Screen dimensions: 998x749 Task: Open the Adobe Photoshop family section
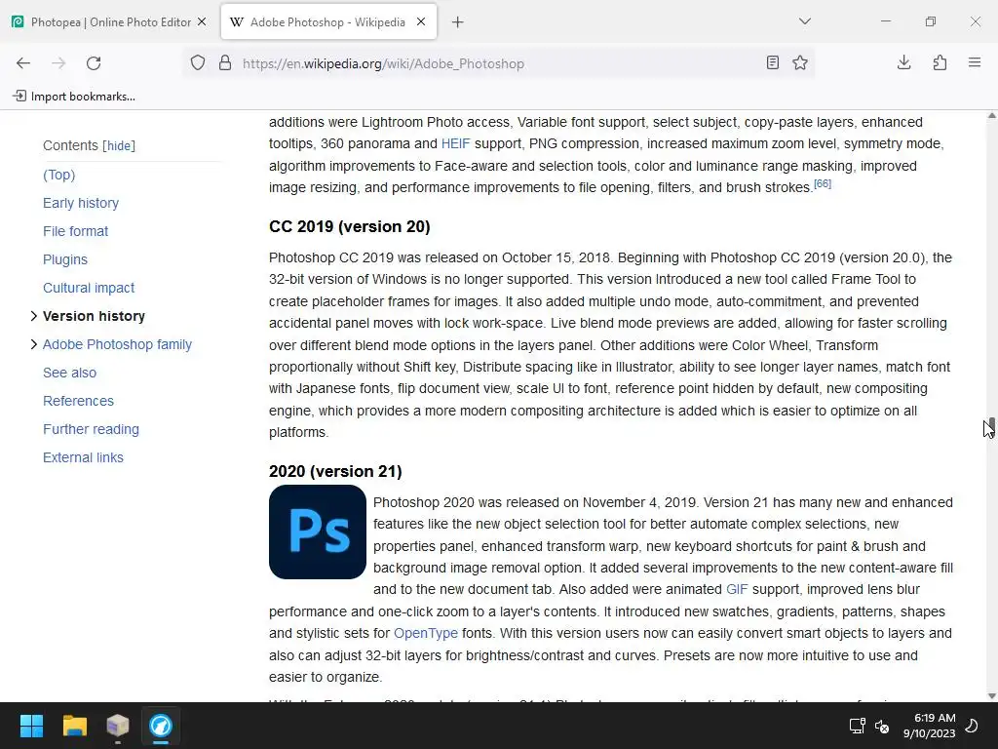tap(117, 344)
